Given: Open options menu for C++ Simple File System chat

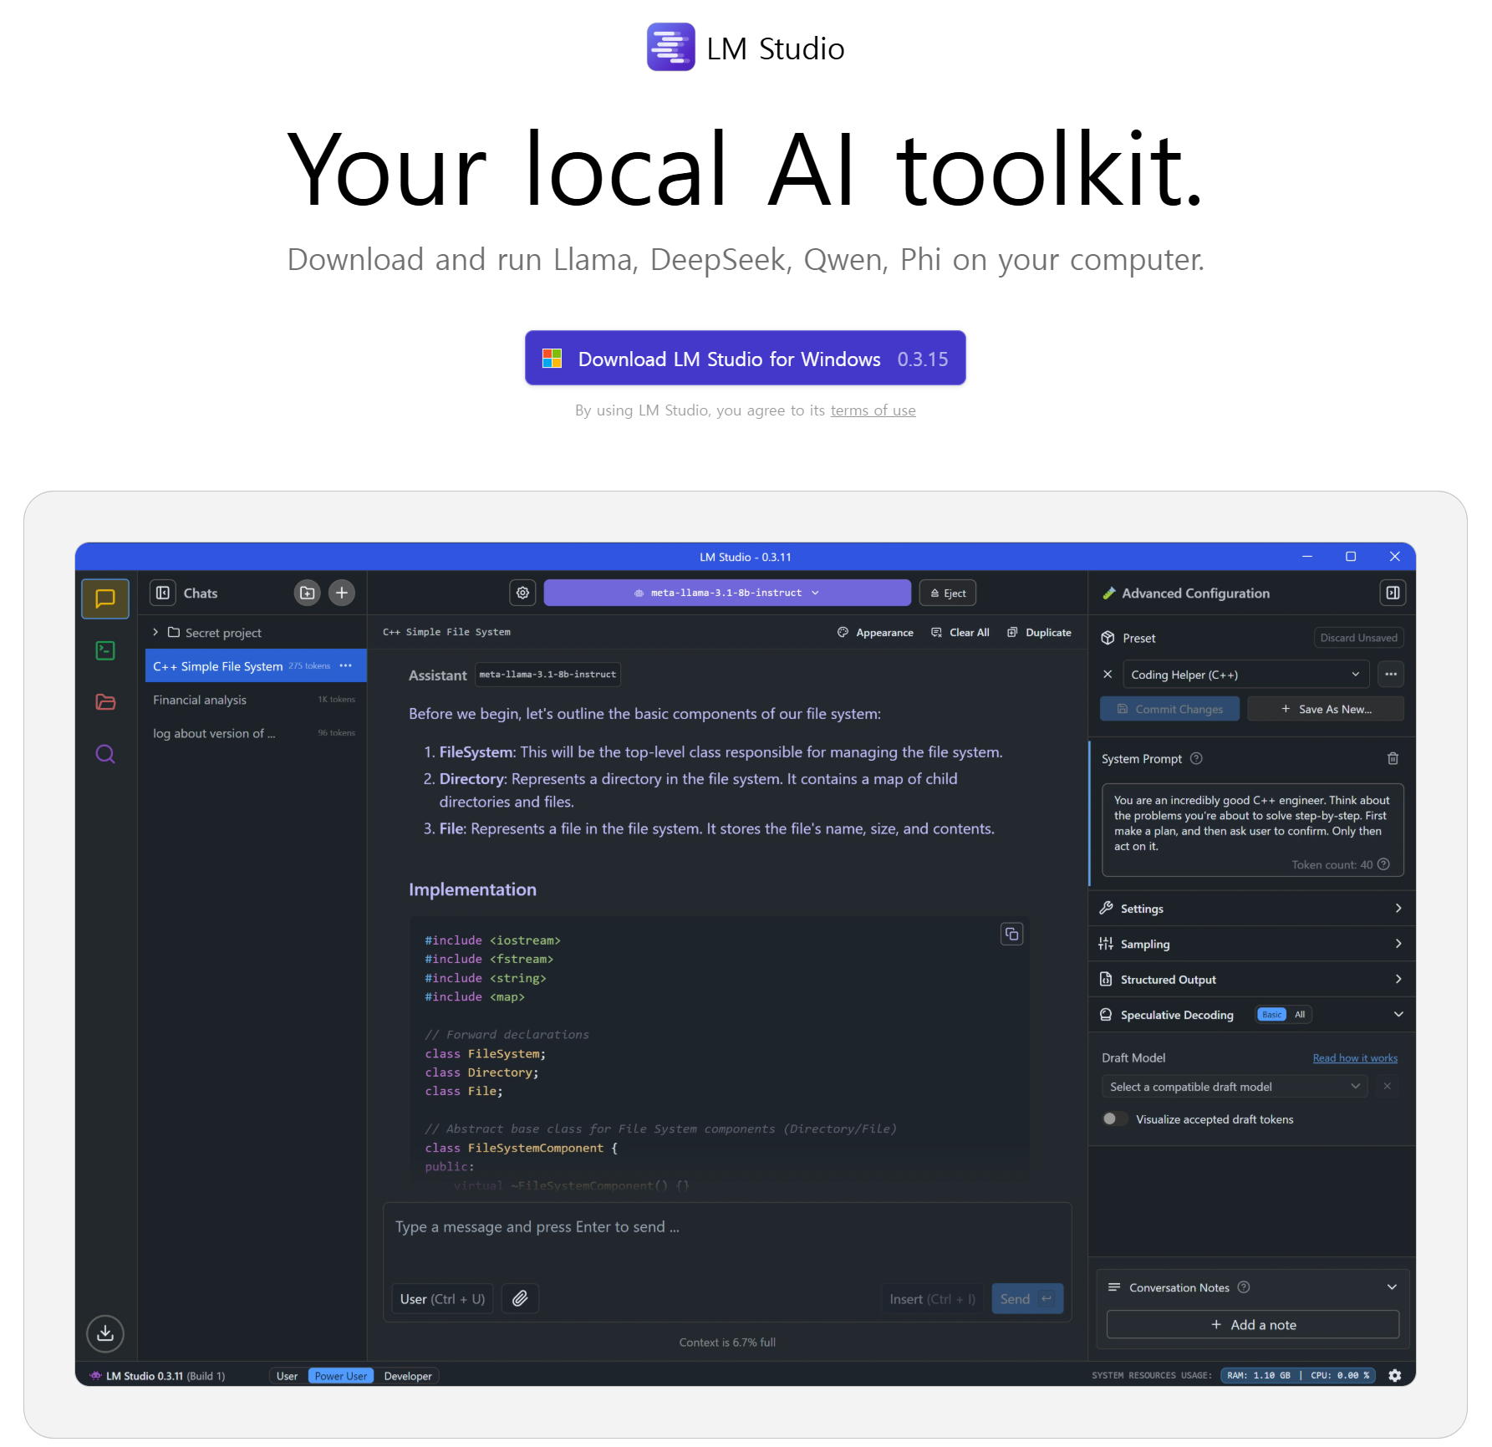Looking at the screenshot, I should tap(346, 665).
